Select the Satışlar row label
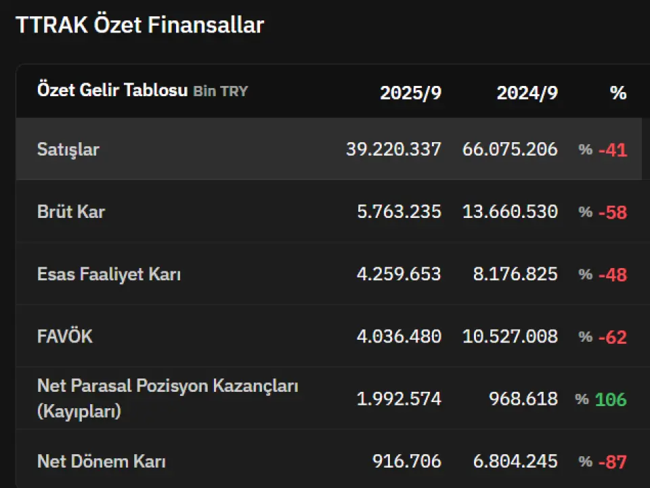 [x=68, y=149]
